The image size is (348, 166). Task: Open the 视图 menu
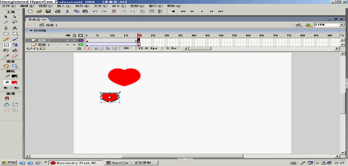tap(46, 6)
